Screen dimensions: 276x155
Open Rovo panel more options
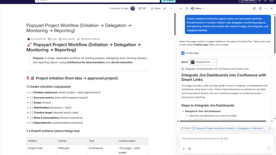[266, 8]
